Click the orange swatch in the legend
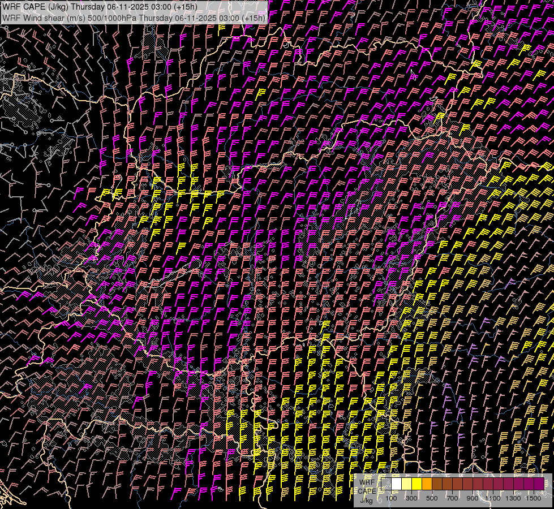Image resolution: width=554 pixels, height=509 pixels. (427, 484)
